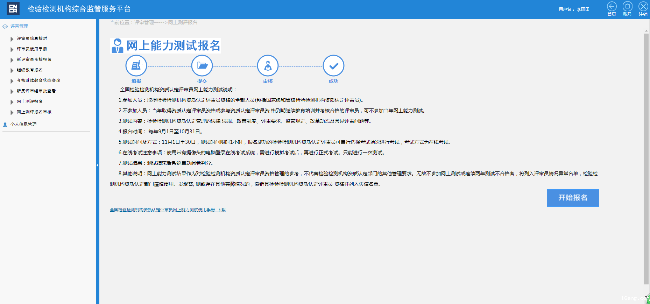The width and height of the screenshot is (650, 304).
Task: Open 评审员使用手册 in sidebar
Action: coord(32,49)
